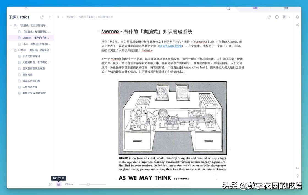Click the article title heading Memex

coord(147,32)
